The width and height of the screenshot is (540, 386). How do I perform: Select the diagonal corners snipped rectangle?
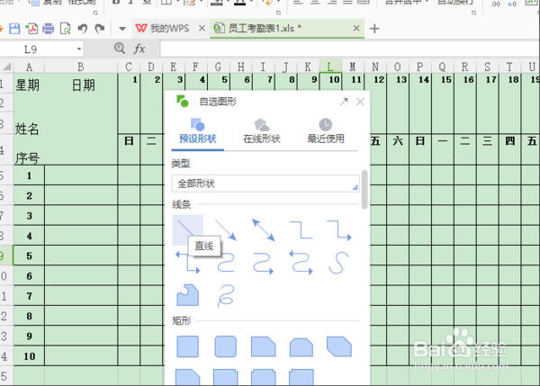click(x=339, y=346)
